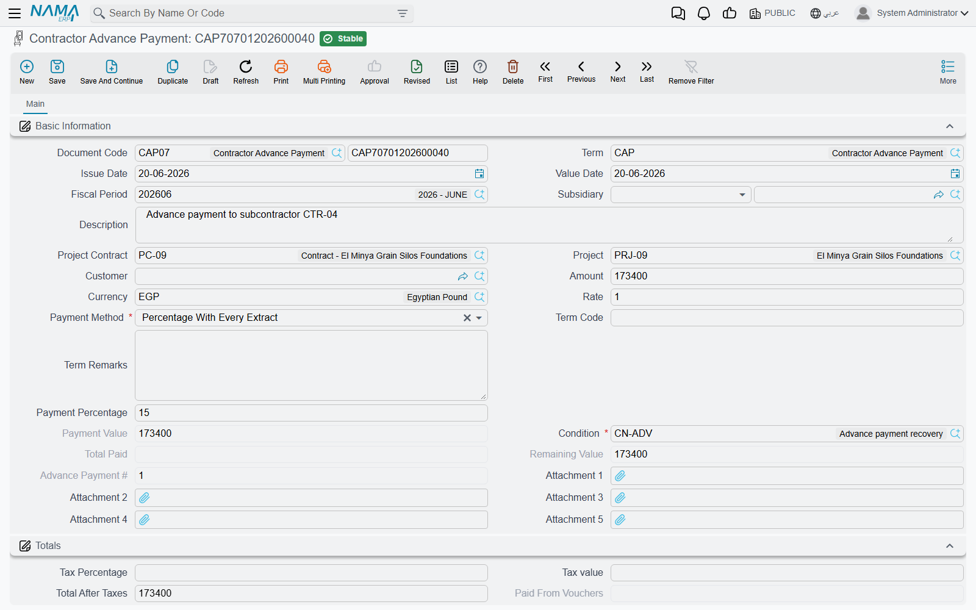Open Term lookup search icon
This screenshot has height=610, width=976.
pos(955,153)
